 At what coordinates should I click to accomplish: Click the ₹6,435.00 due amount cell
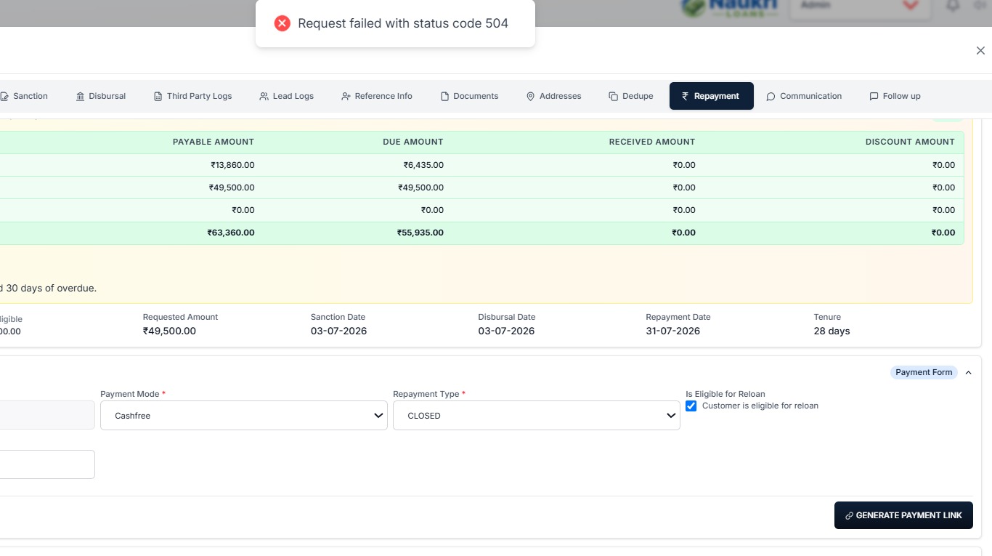point(423,165)
